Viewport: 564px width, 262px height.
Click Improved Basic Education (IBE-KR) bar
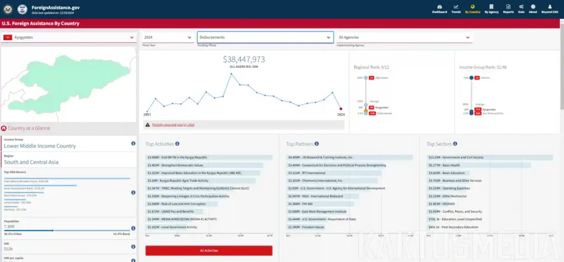tap(203, 173)
